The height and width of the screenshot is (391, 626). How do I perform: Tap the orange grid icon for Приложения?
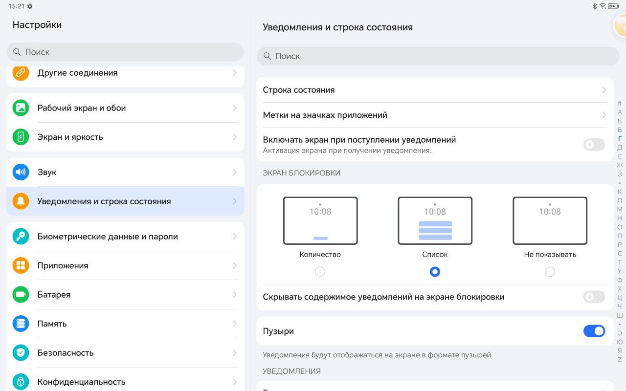pos(21,265)
